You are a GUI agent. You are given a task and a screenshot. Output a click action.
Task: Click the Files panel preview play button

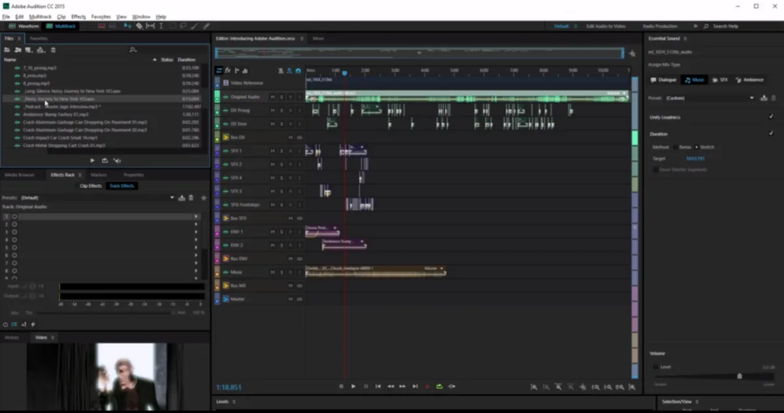[x=92, y=160]
